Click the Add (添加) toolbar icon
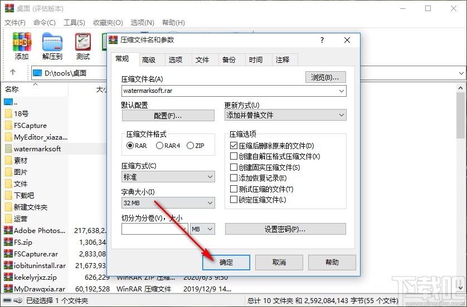 coord(22,42)
